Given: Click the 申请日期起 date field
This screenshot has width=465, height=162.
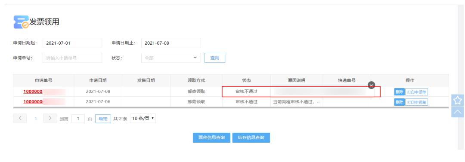Looking at the screenshot, I should [x=72, y=43].
